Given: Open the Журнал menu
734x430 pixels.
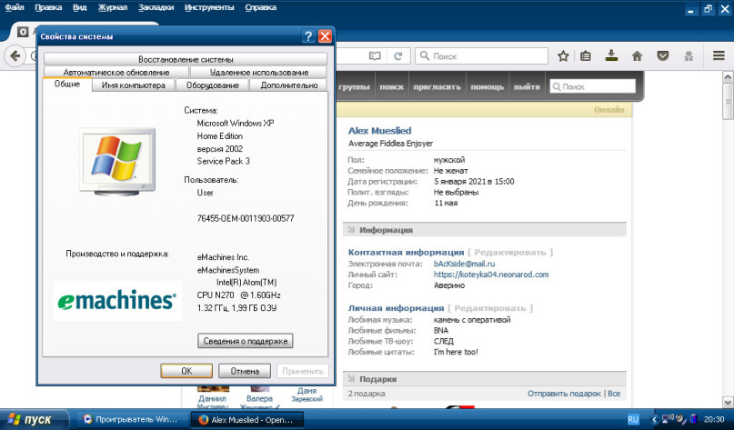Looking at the screenshot, I should click(113, 7).
